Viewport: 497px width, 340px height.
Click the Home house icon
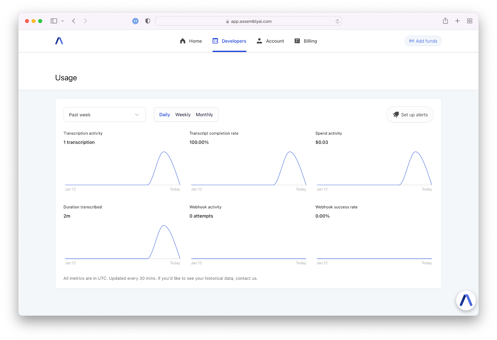pos(183,41)
